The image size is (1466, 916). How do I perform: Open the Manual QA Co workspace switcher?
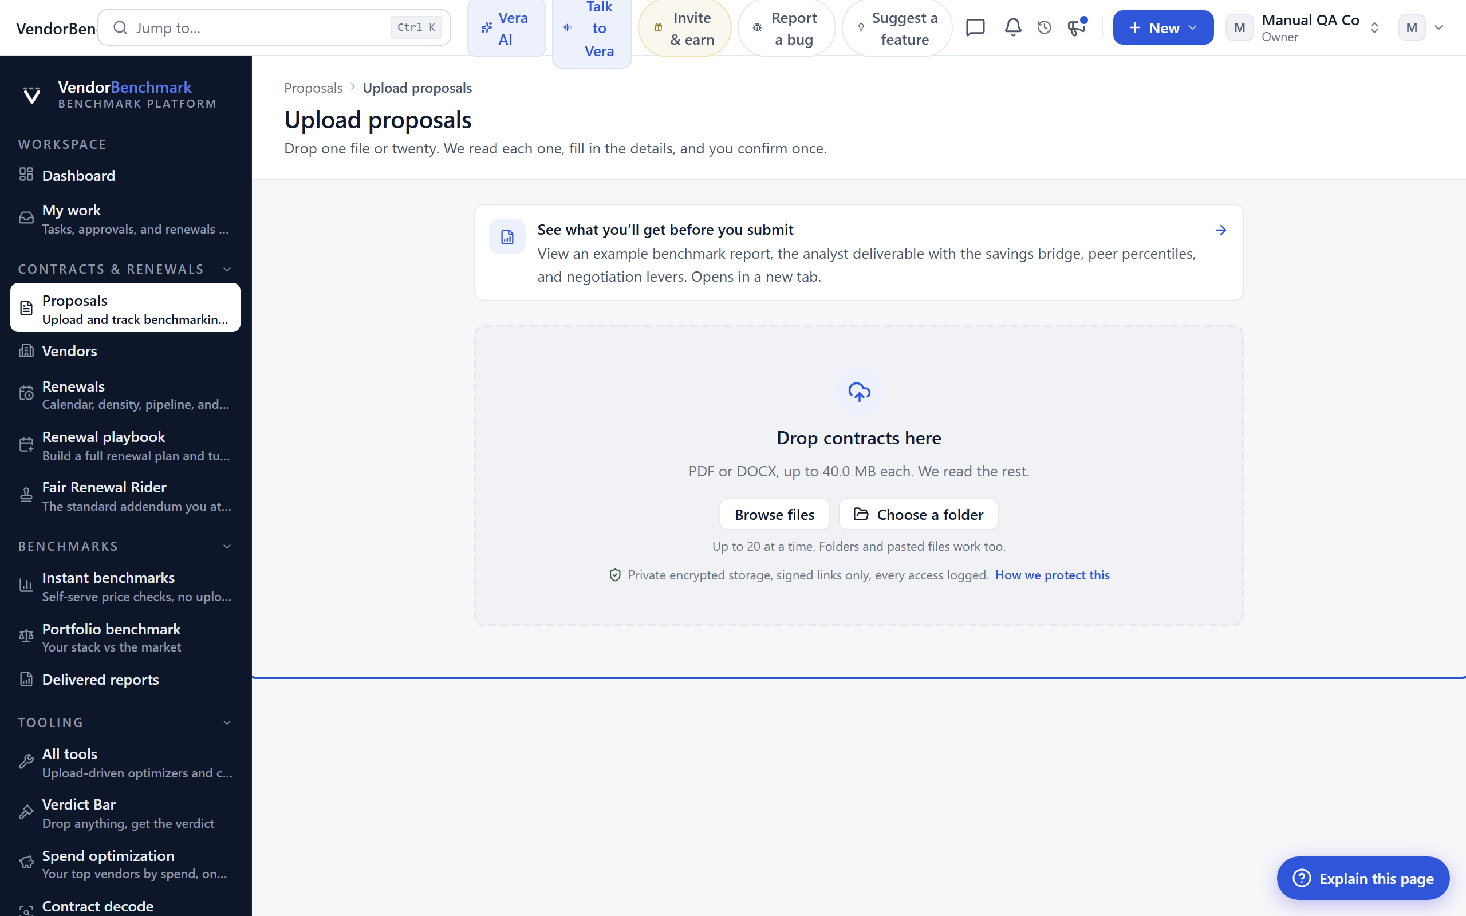coord(1303,27)
